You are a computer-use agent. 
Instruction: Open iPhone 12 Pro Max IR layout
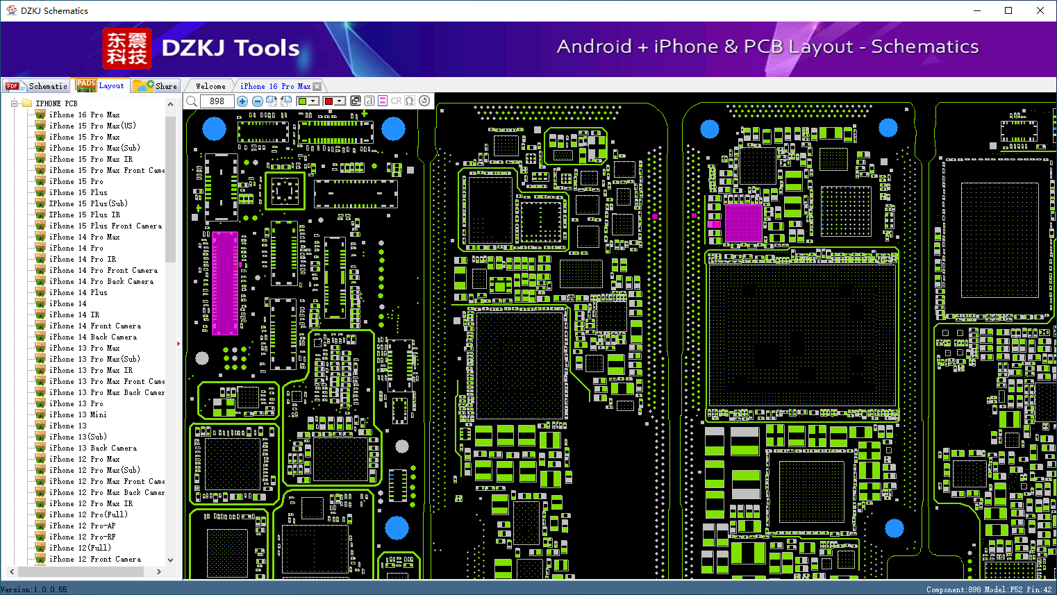click(91, 503)
